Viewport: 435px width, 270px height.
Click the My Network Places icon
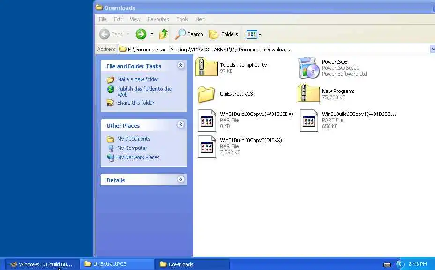(x=111, y=157)
